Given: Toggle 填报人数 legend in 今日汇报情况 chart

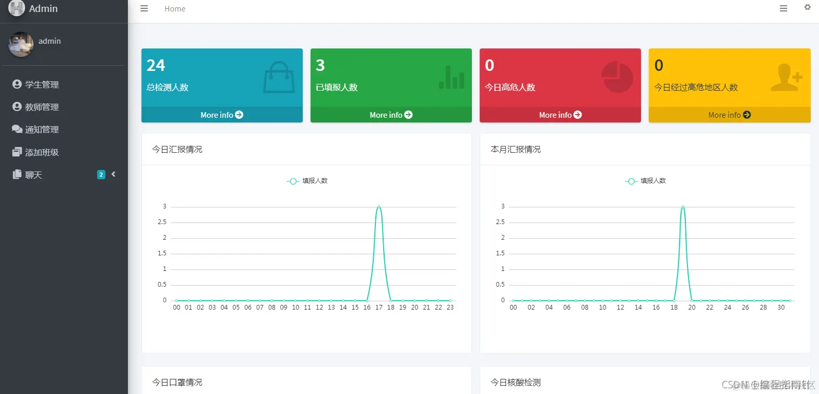Looking at the screenshot, I should (x=307, y=181).
